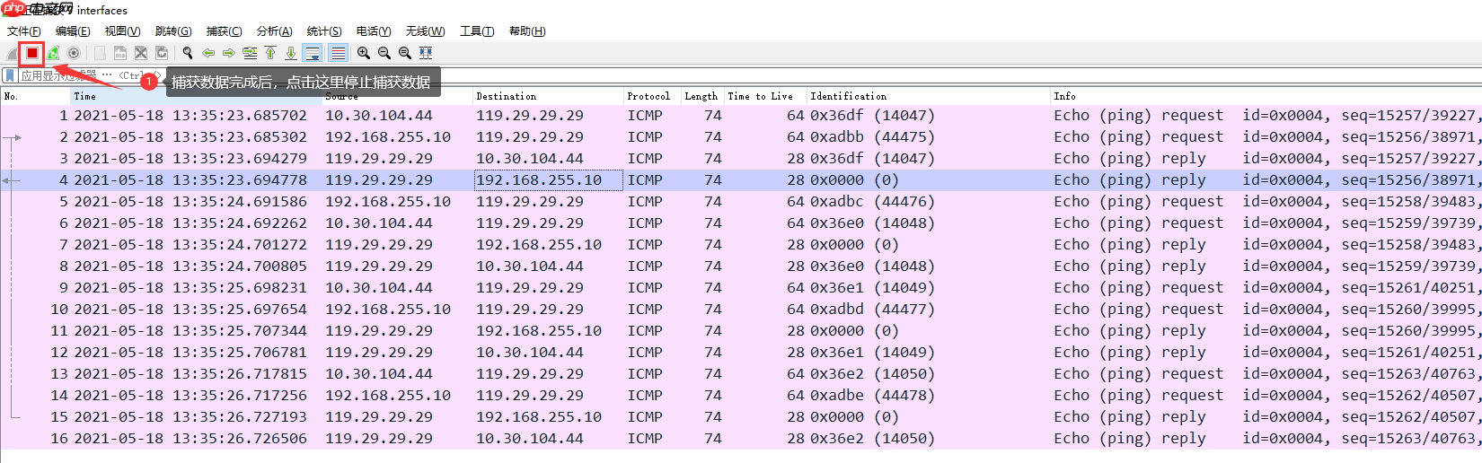Select packet 13 identification 0x36e2 (14050)
Image resolution: width=1482 pixels, height=463 pixels.
[872, 374]
